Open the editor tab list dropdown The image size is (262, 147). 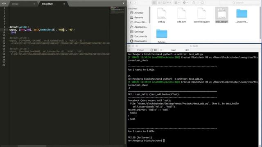[124, 3]
